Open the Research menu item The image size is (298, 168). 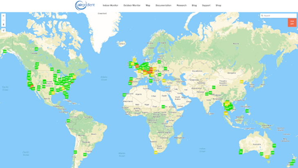182,6
